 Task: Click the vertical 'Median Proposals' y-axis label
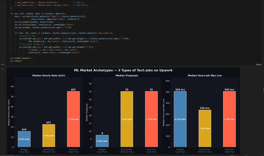(87, 112)
